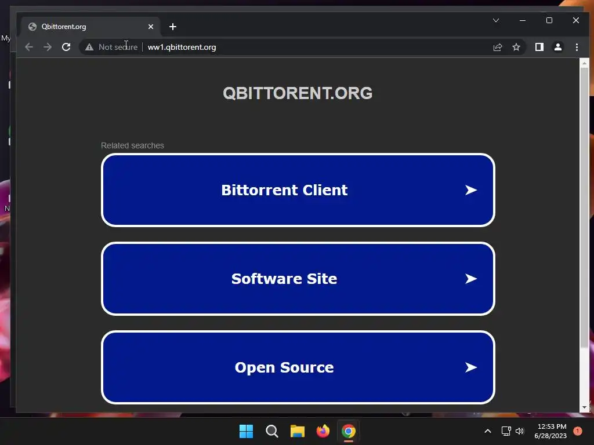Viewport: 594px width, 445px height.
Task: Click the page's vertical scrollbar thumb
Action: click(x=584, y=207)
